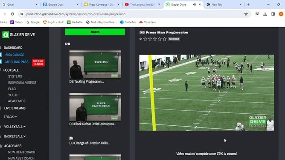
Task: Close The Longest Yard tab
Action: click(159, 4)
